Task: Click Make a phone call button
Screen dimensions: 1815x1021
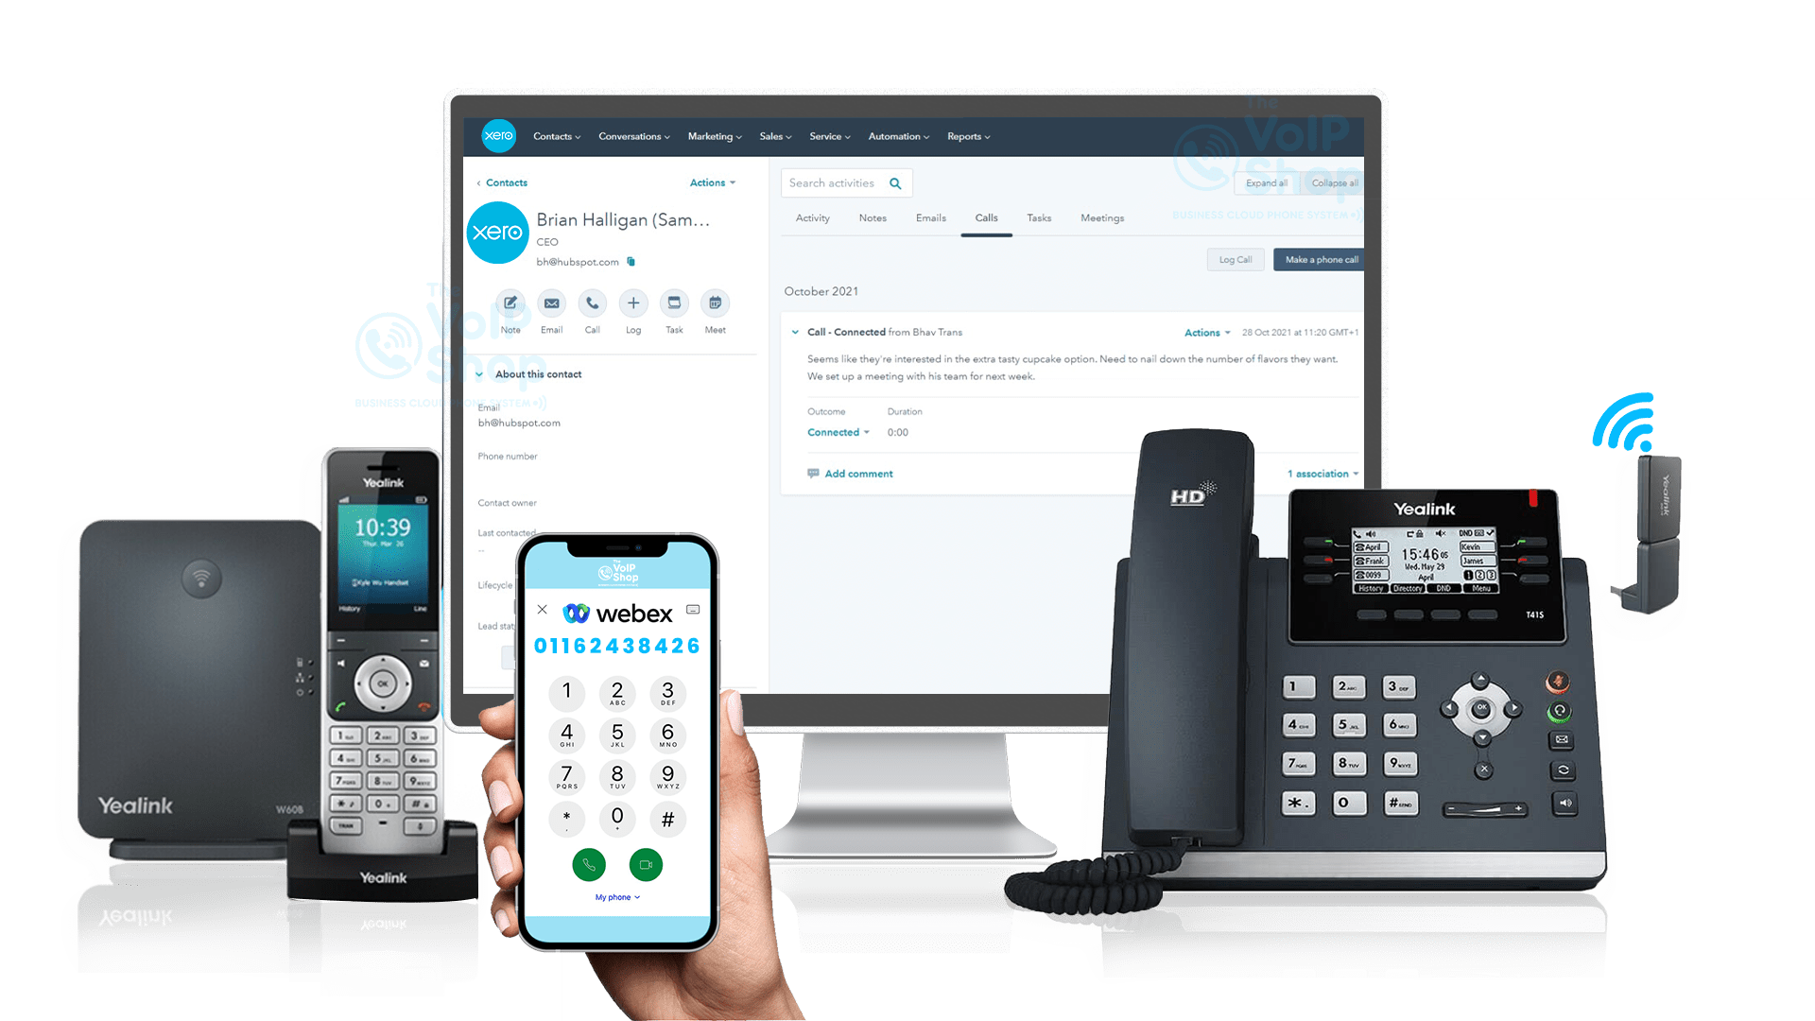Action: pyautogui.click(x=1319, y=259)
